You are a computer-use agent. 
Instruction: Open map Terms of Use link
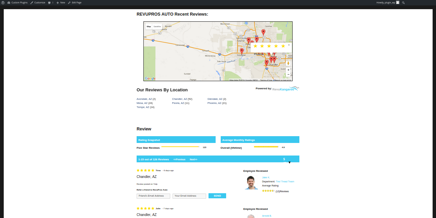click(266, 80)
